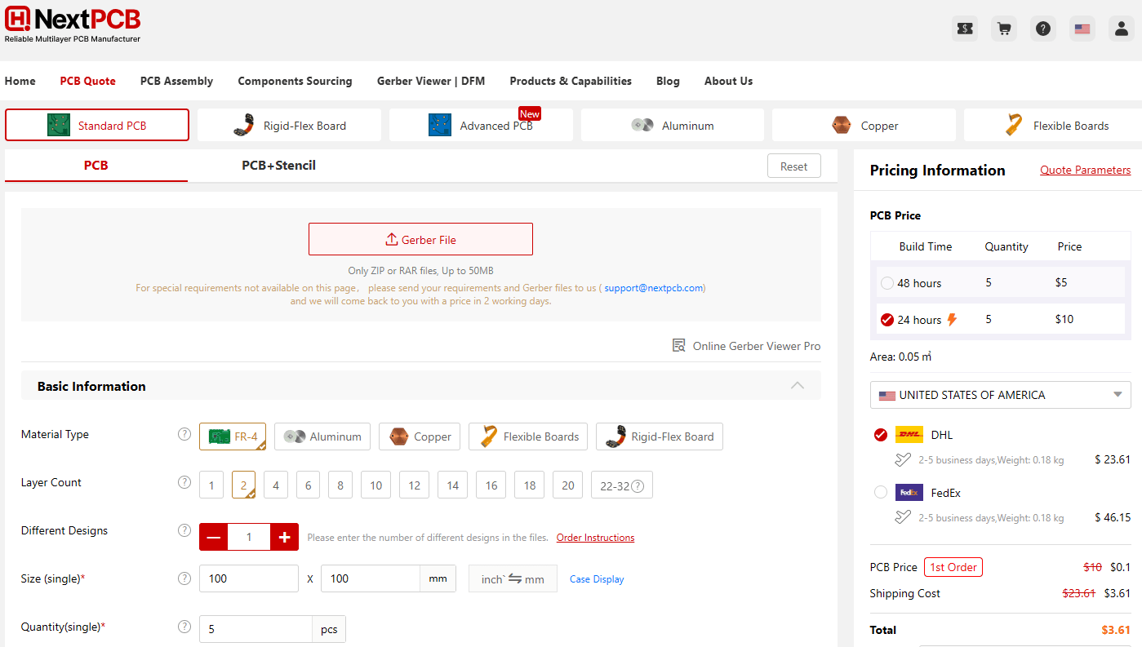
Task: Switch to the PCB+Stencil tab
Action: tap(278, 166)
